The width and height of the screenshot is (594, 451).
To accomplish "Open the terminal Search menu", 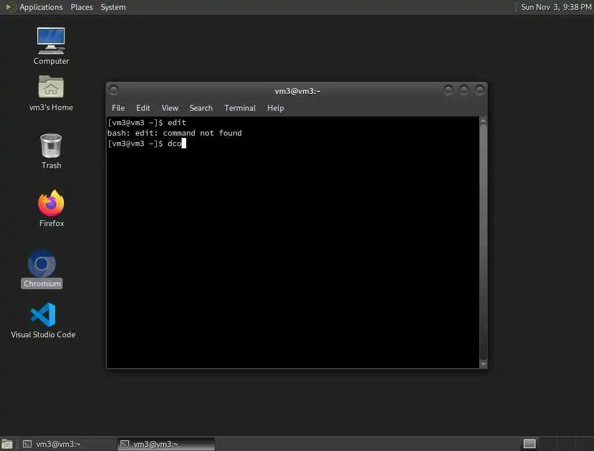I will (x=201, y=108).
